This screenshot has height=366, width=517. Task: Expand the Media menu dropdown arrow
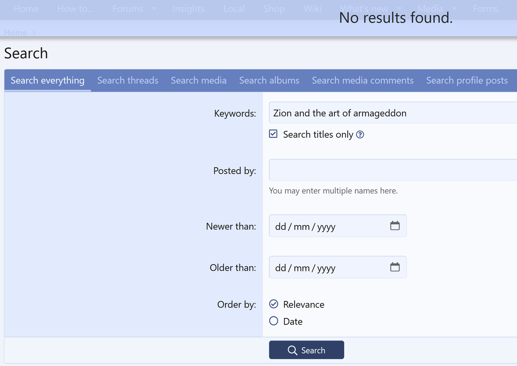(455, 9)
